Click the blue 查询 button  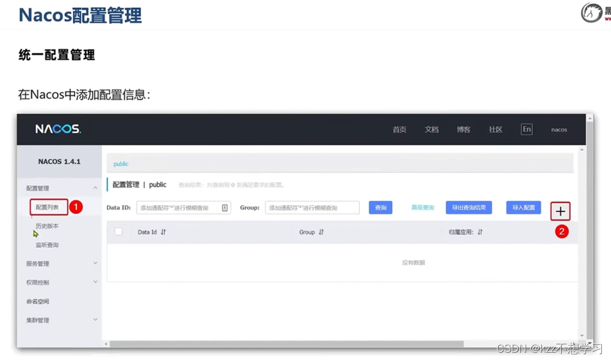pyautogui.click(x=381, y=208)
